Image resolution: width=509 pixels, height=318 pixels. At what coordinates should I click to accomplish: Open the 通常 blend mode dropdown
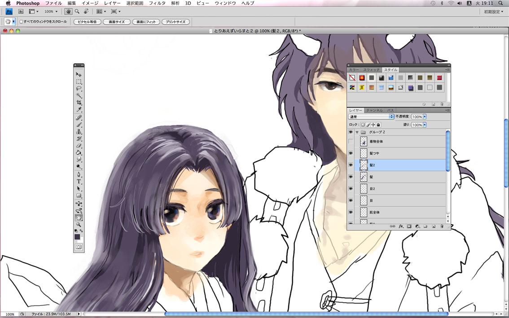(x=371, y=117)
